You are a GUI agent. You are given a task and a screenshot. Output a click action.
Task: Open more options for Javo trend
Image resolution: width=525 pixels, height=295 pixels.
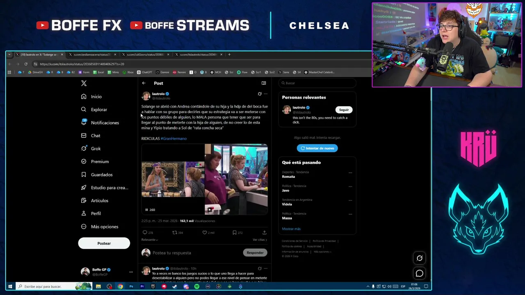(350, 186)
